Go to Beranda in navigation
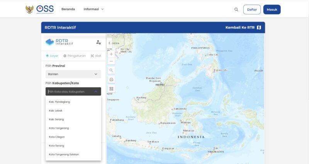309x164 pixels. [x=68, y=9]
